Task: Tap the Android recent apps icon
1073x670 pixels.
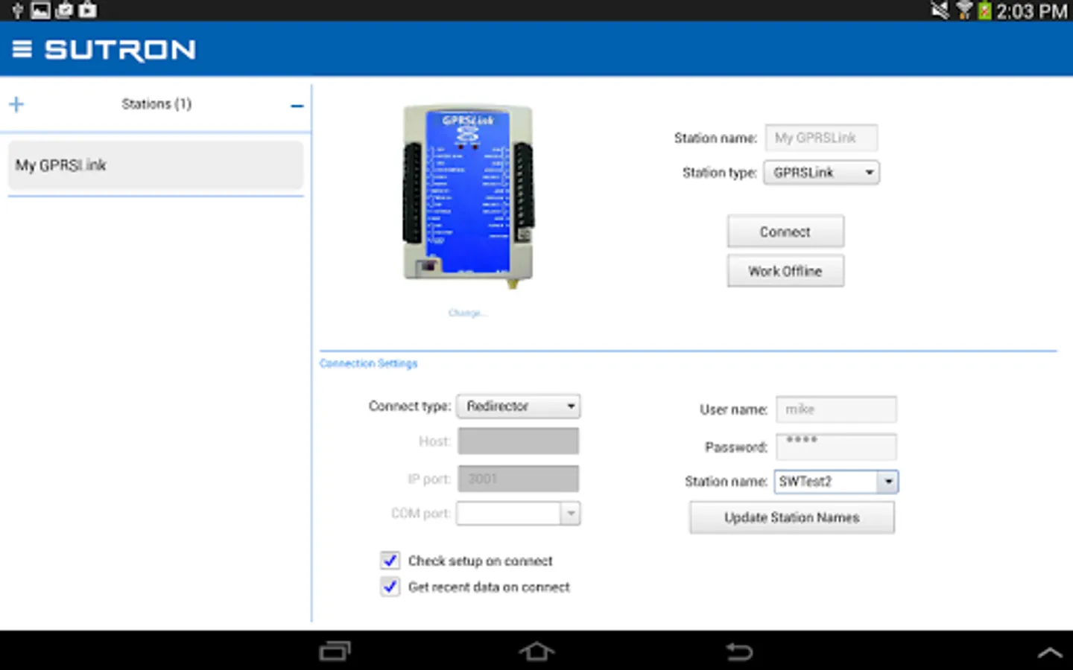Action: pyautogui.click(x=335, y=651)
